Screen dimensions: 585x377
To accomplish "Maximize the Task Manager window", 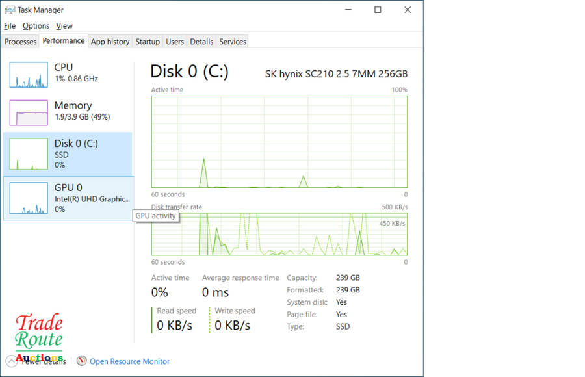I will (x=378, y=10).
